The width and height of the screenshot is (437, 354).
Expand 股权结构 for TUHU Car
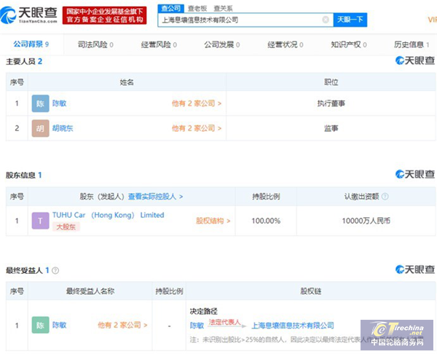tap(213, 221)
